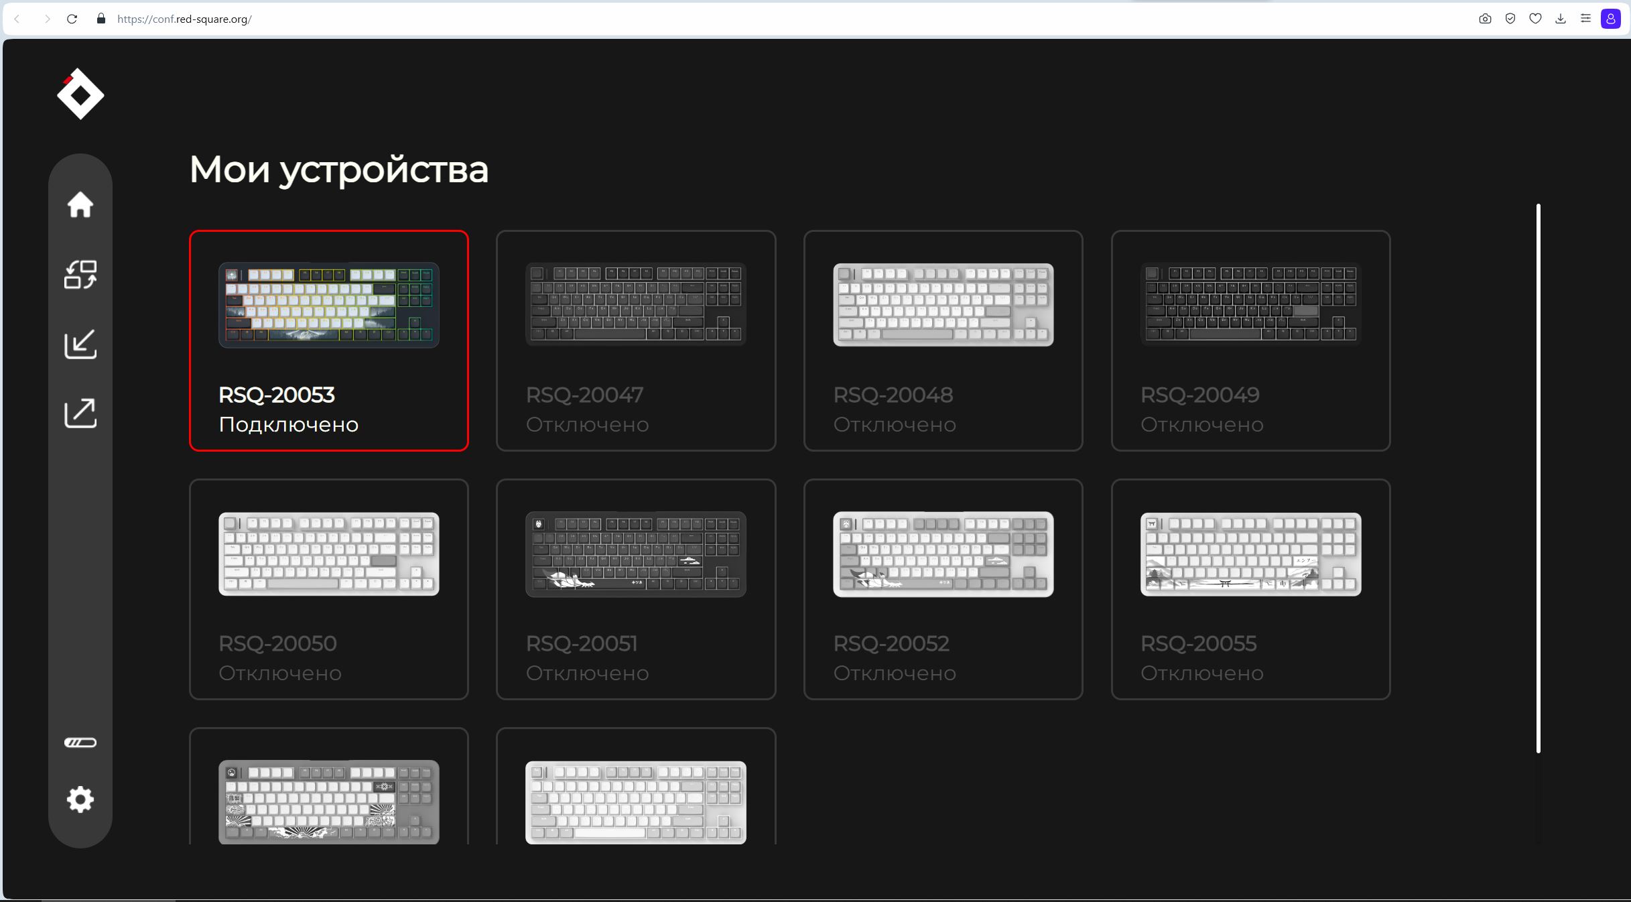The height and width of the screenshot is (902, 1631).
Task: Click the battery indicator sidebar icon
Action: pos(80,743)
